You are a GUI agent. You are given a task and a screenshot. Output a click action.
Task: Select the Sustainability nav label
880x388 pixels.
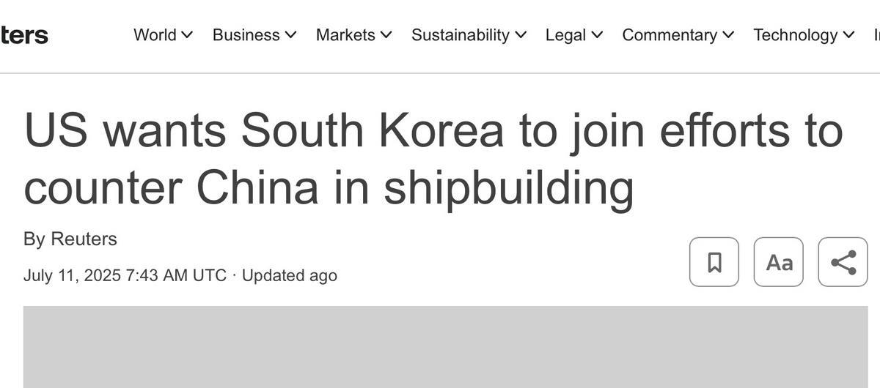[x=461, y=35]
